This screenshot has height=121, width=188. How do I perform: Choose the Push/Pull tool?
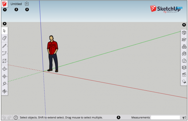[4, 69]
